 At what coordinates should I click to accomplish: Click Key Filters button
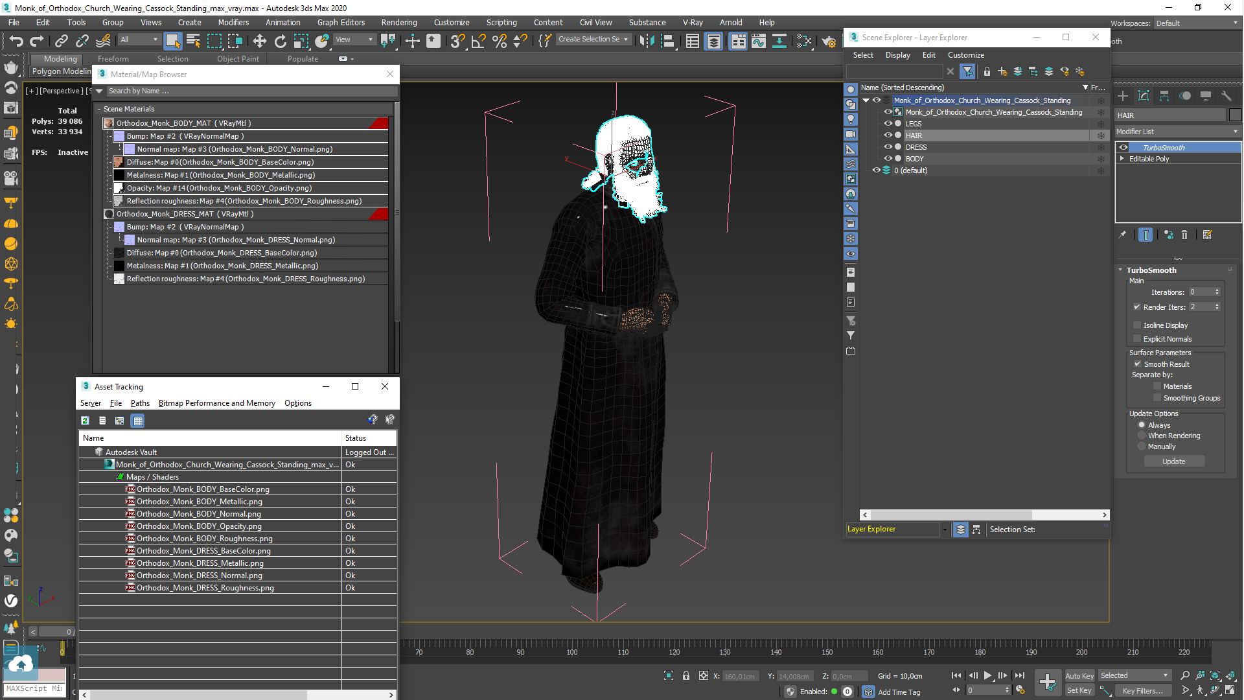(1142, 691)
